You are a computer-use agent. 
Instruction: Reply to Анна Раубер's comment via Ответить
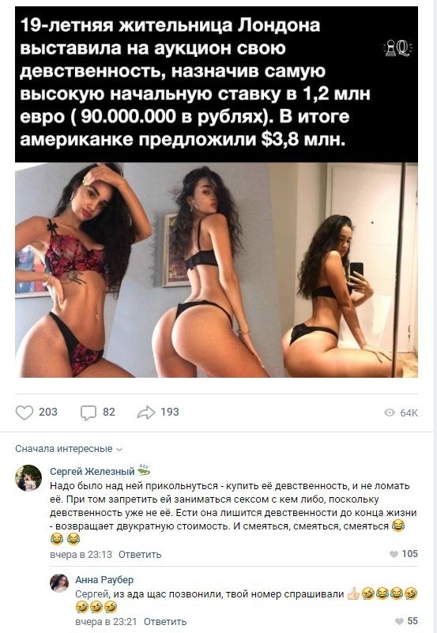[165, 622]
